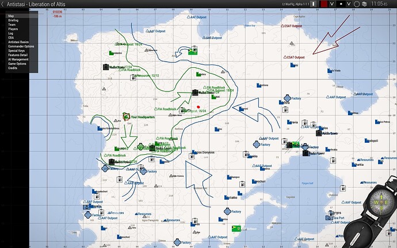This screenshot has width=397, height=248.
Task: Click the Lt WarPig Alpha 1-1 label
Action: 296,4
